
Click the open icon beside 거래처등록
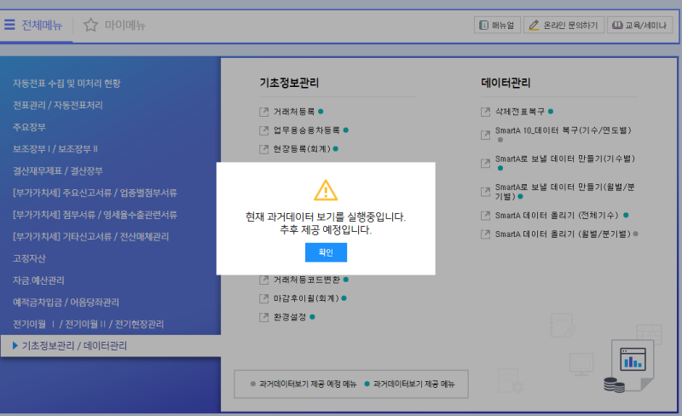263,112
